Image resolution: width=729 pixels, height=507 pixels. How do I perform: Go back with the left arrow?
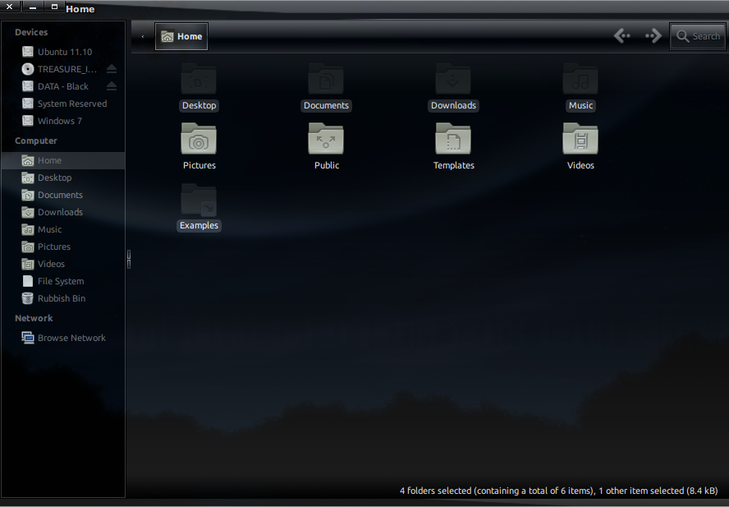[x=622, y=36]
